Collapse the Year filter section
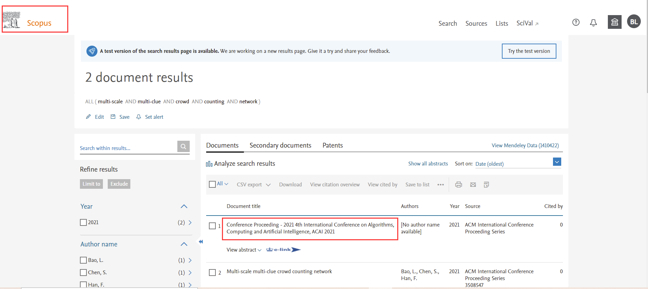This screenshot has height=289, width=648. coord(184,206)
